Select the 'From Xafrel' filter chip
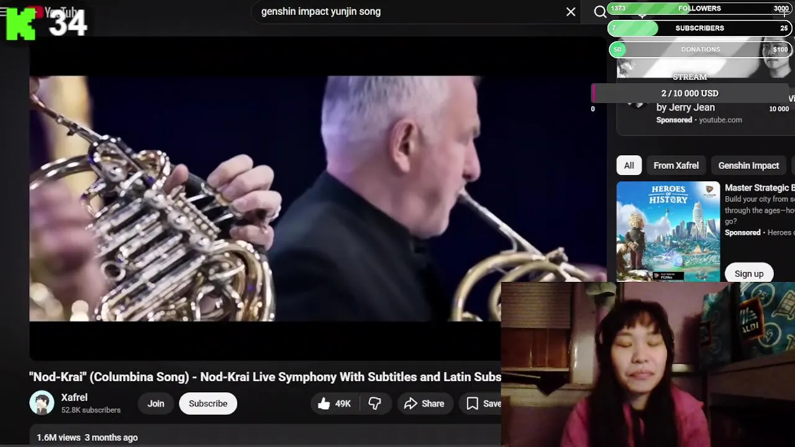The height and width of the screenshot is (447, 795). tap(676, 166)
